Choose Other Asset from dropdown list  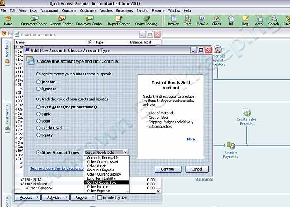pos(96,166)
